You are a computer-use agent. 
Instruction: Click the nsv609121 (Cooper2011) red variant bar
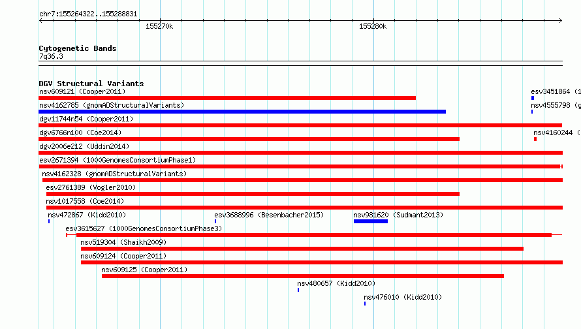click(x=227, y=98)
